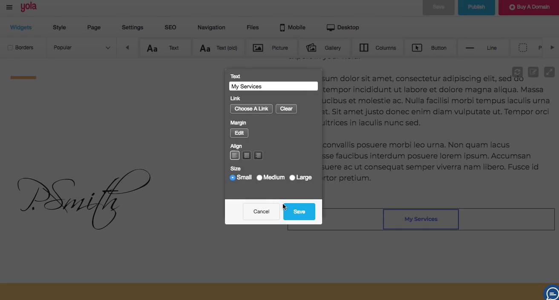Open the Navigation tab
Viewport: 559px width, 300px height.
click(211, 27)
